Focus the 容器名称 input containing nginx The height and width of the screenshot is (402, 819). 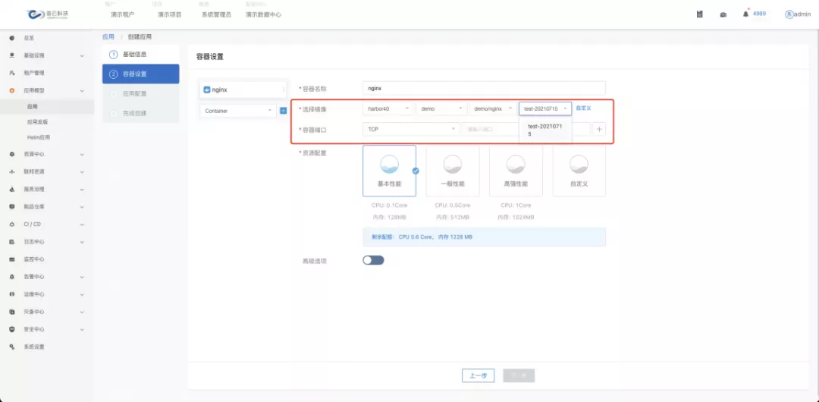tap(484, 88)
